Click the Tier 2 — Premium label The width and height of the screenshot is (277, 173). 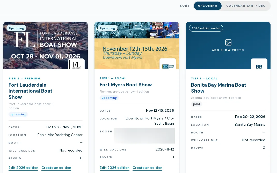tap(24, 79)
